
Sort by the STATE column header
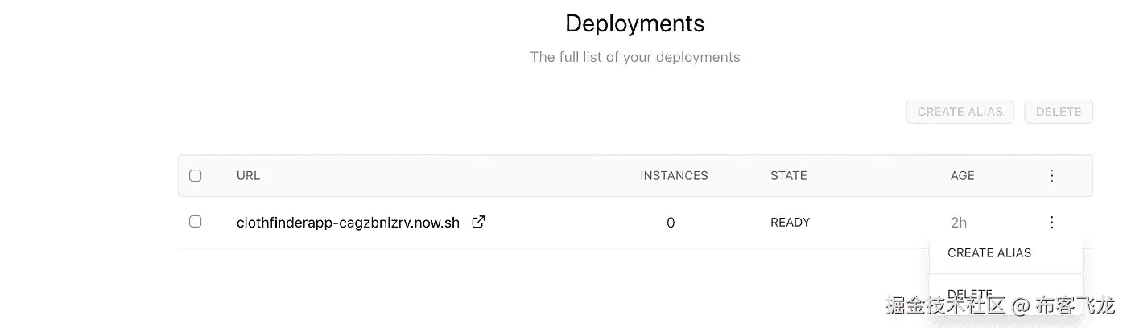click(x=788, y=175)
